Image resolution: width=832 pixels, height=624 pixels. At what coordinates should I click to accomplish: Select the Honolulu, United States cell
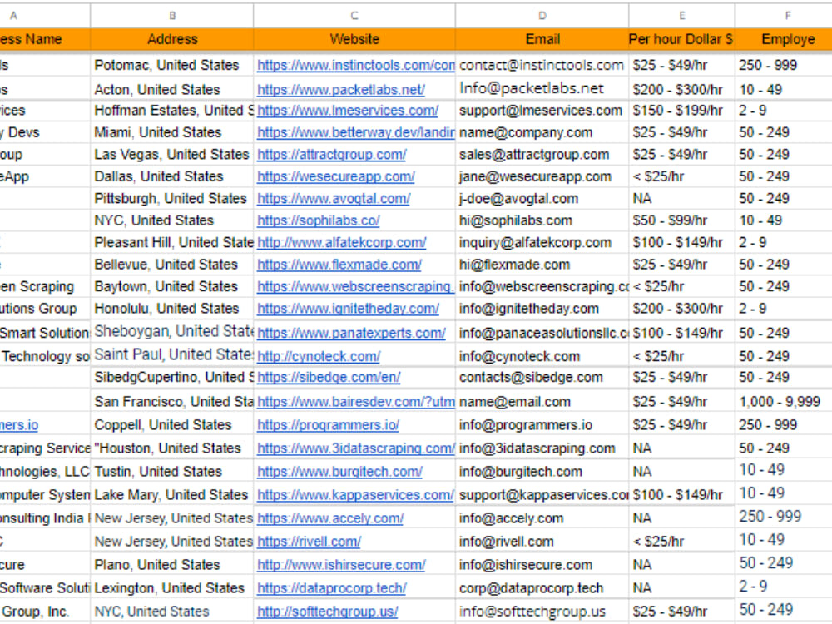[x=172, y=309]
